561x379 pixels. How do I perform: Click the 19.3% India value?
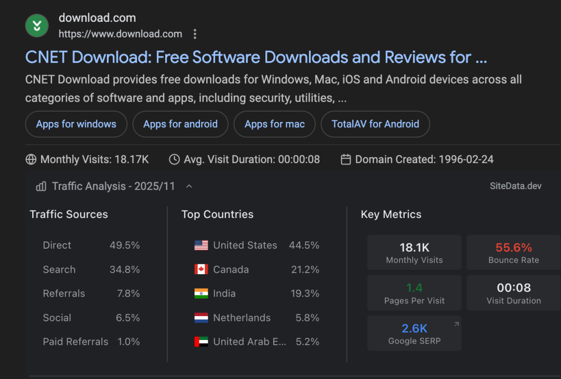pyautogui.click(x=305, y=293)
